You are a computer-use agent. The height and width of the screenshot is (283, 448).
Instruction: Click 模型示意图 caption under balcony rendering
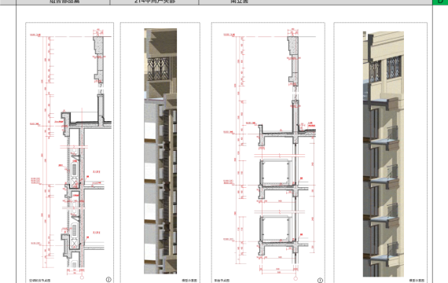[x=417, y=281]
